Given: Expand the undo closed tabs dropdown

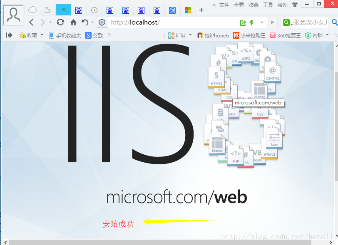Looking at the screenshot, I should pyautogui.click(x=93, y=22).
